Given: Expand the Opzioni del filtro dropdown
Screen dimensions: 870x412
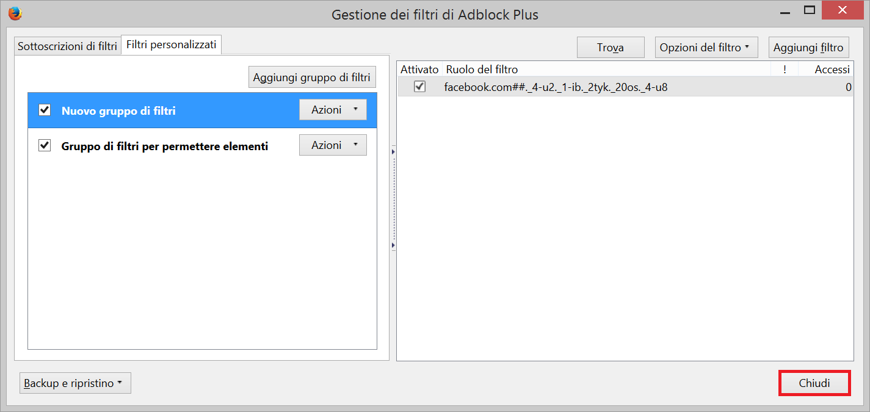Looking at the screenshot, I should [706, 48].
